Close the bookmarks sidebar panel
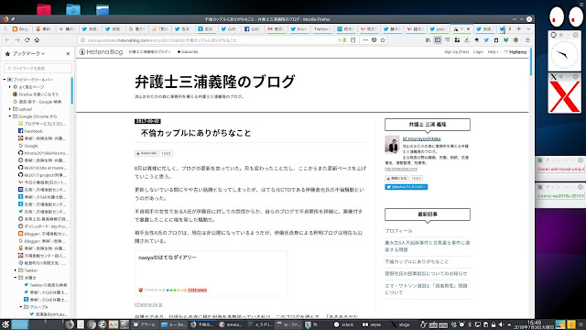The height and width of the screenshot is (330, 586). pyautogui.click(x=68, y=54)
